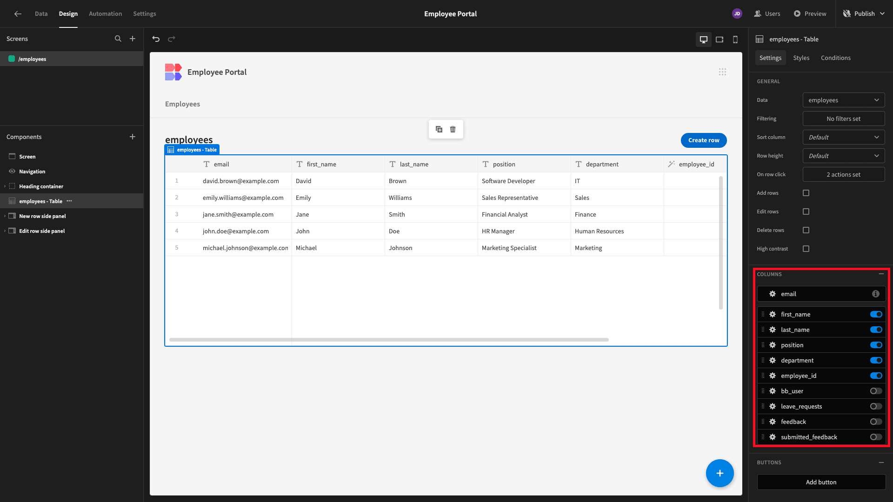Toggle on the feedback column

tap(876, 422)
